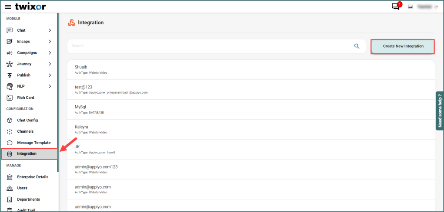The width and height of the screenshot is (444, 212).
Task: Click the Enterprise Details building icon
Action: click(x=10, y=177)
